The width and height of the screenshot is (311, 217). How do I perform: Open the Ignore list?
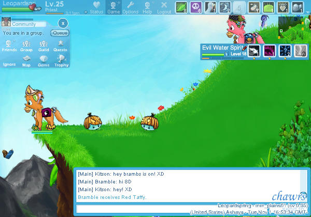click(9, 64)
